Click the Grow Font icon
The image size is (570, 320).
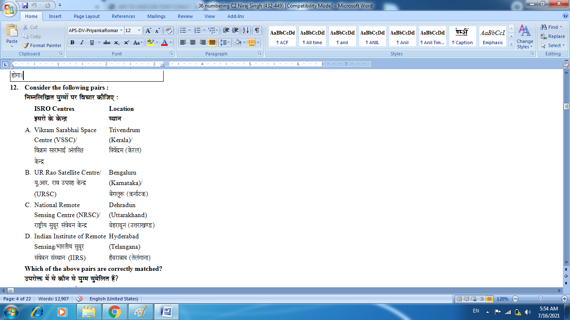(x=148, y=30)
